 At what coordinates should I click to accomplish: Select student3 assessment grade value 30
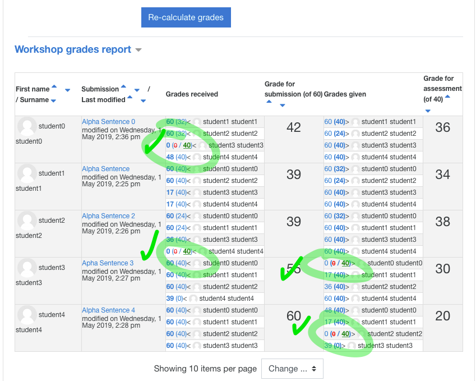tap(442, 269)
